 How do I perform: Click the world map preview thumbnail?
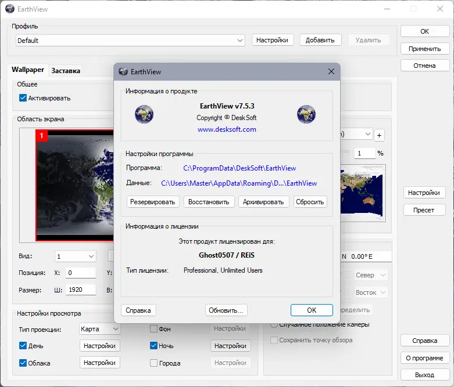tap(363, 193)
